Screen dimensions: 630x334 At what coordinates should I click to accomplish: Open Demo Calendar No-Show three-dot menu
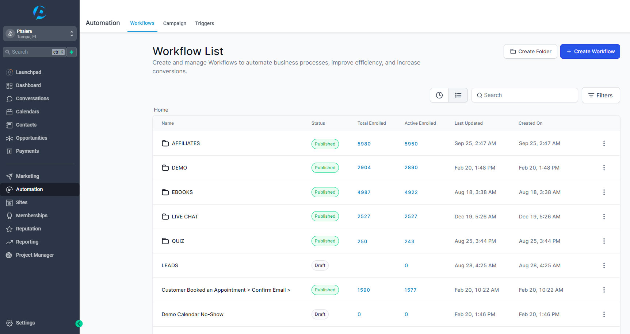click(604, 314)
